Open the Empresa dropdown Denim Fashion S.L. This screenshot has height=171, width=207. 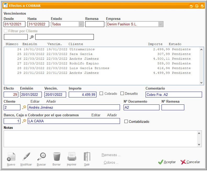[x=160, y=24]
